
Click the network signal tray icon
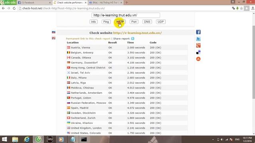(x=227, y=139)
